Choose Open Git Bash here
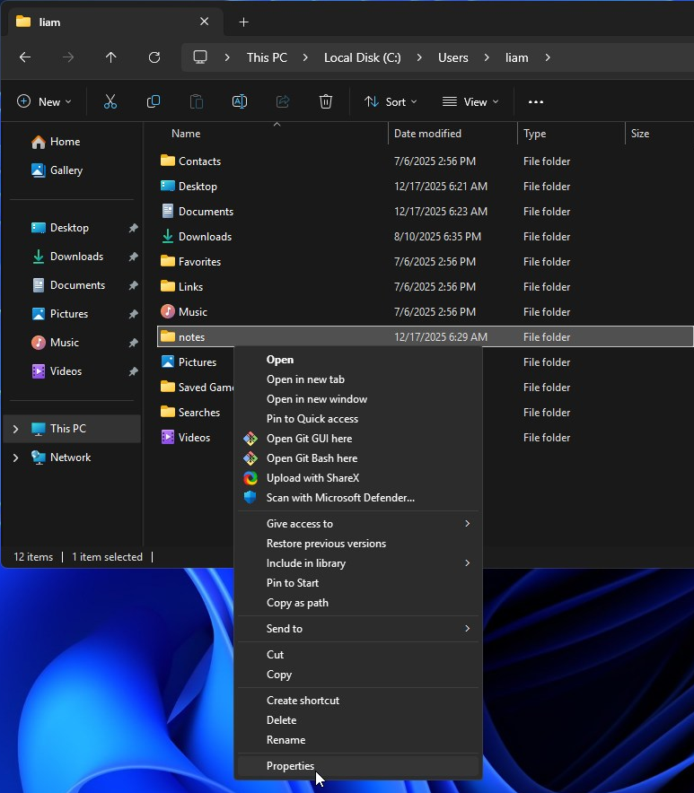Screen dimensions: 694x793 pyautogui.click(x=312, y=458)
